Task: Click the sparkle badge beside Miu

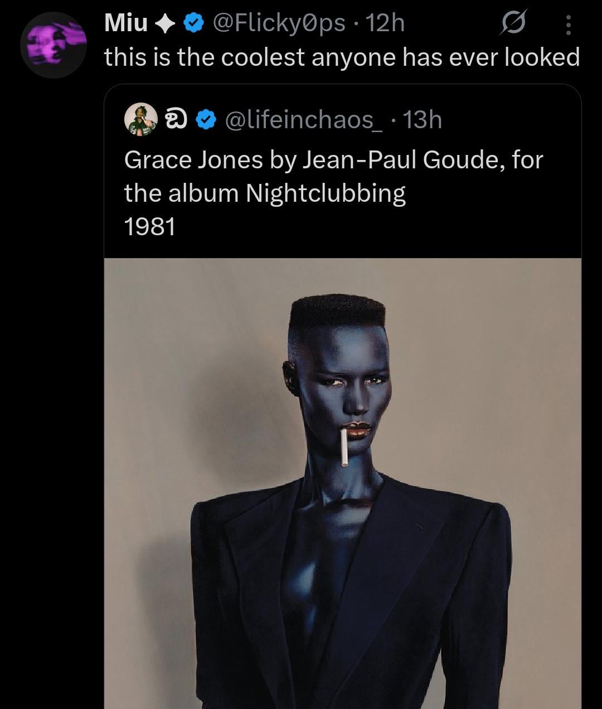Action: pos(164,23)
